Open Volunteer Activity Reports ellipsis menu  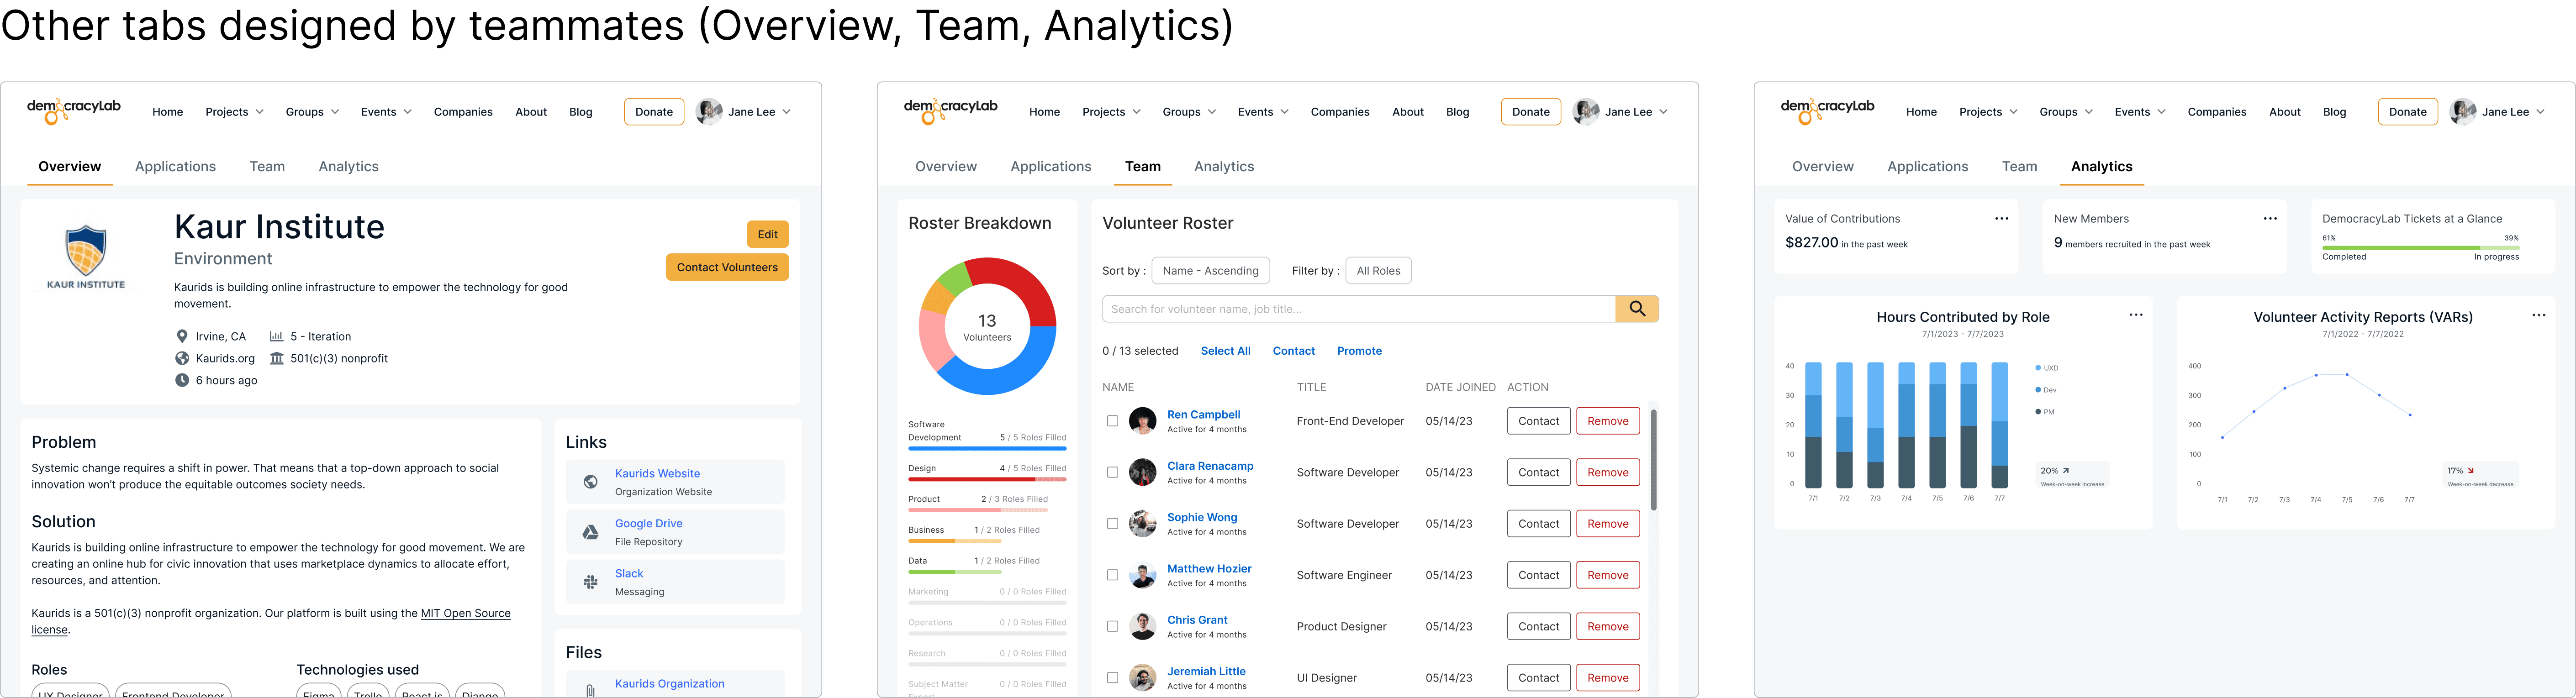tap(2538, 315)
